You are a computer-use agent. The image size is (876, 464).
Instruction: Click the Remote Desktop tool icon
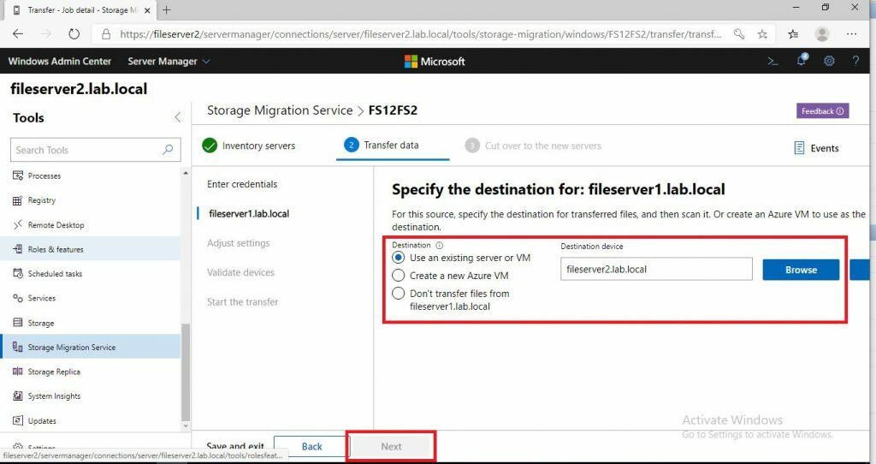17,225
